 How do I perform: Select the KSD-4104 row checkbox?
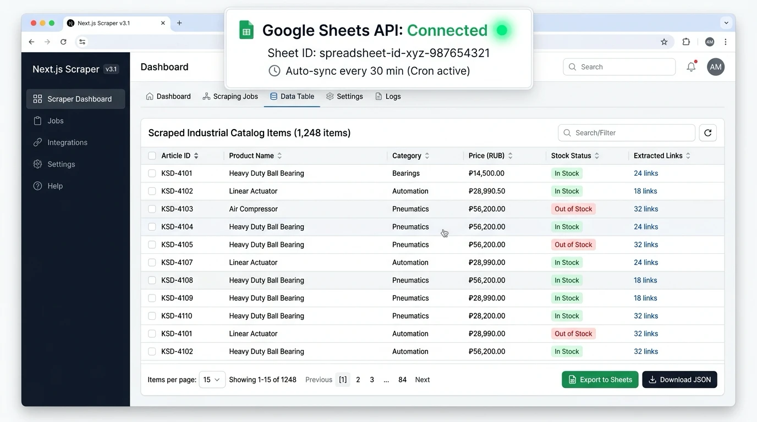coord(152,227)
